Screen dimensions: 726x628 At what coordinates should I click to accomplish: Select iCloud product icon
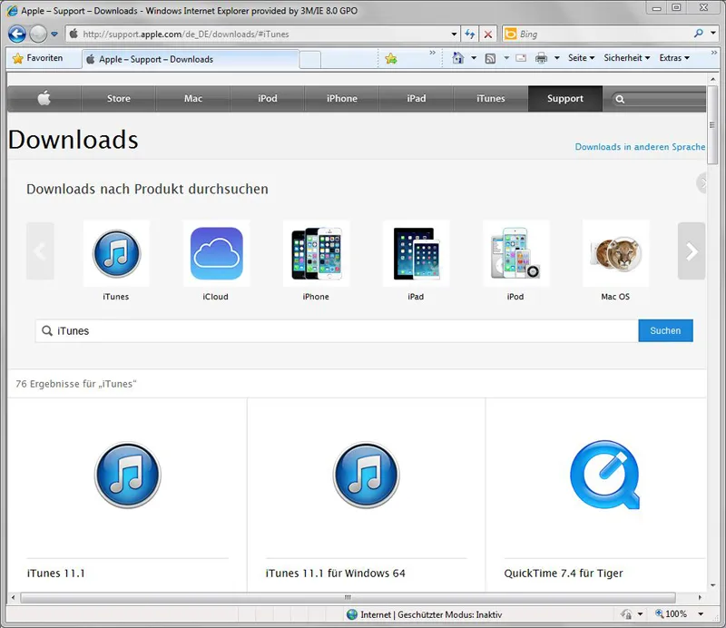[x=216, y=253]
